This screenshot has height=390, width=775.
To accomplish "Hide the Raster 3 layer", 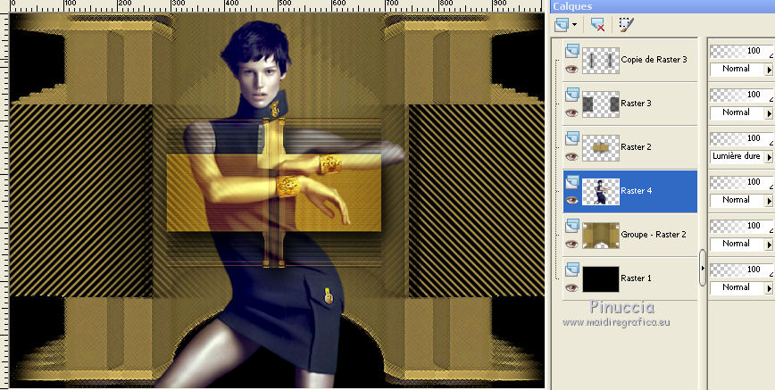I will click(x=571, y=112).
